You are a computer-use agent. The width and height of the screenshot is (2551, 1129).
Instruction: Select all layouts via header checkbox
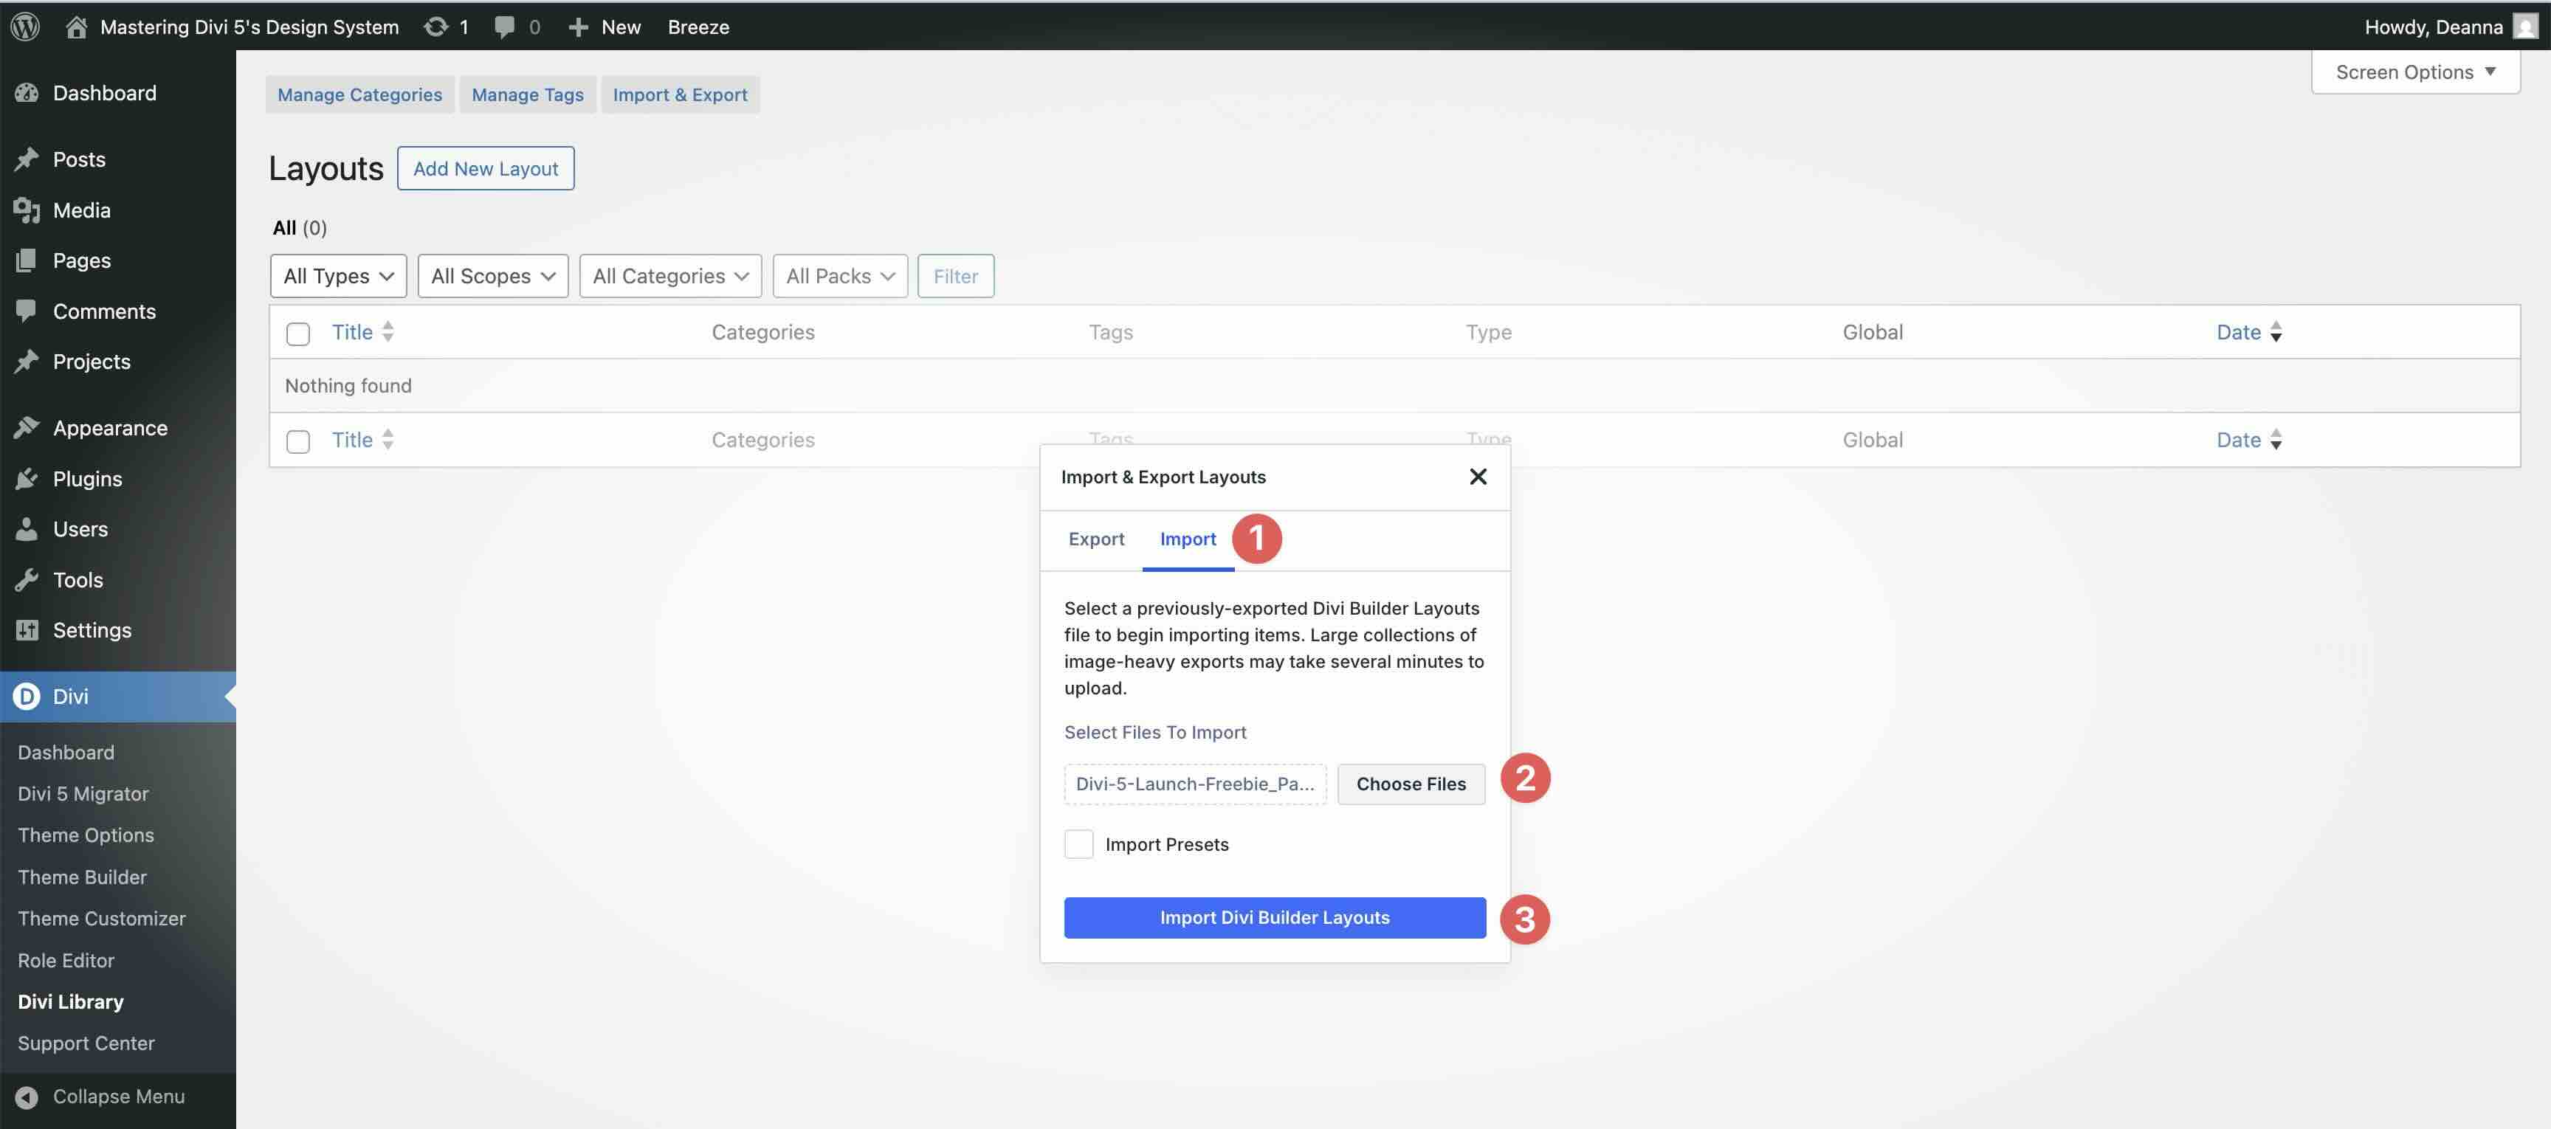point(297,334)
